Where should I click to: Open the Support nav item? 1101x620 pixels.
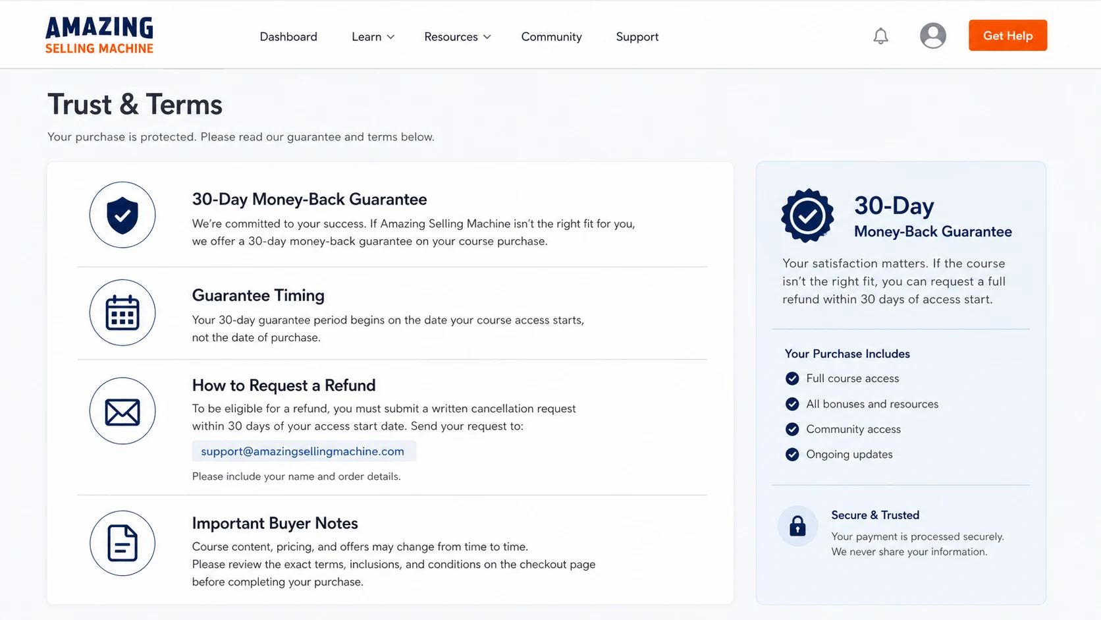point(637,37)
